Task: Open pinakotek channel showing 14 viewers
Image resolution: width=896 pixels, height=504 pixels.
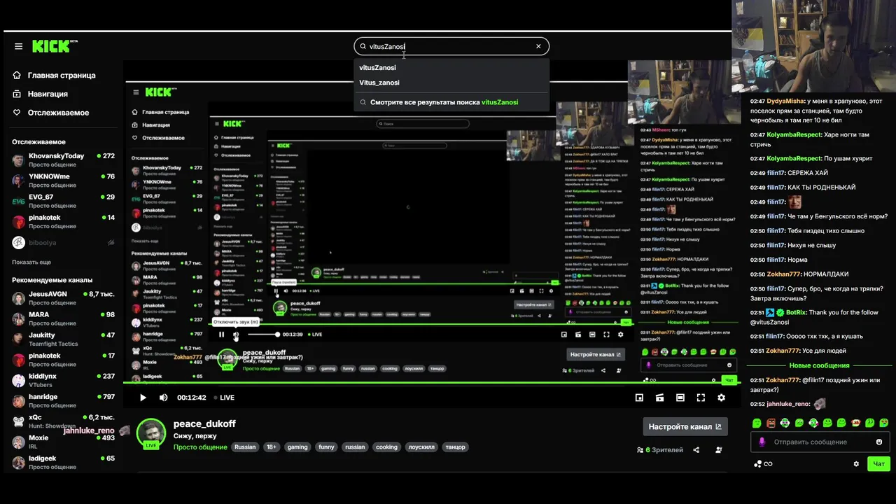Action: pyautogui.click(x=63, y=221)
